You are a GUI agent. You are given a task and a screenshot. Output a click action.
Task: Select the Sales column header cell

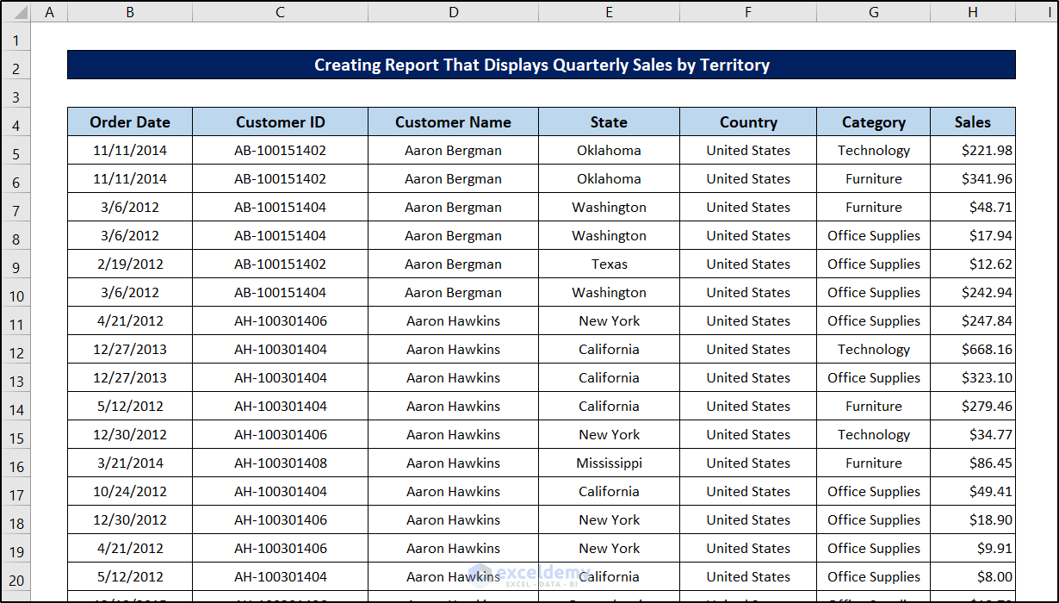click(x=972, y=121)
